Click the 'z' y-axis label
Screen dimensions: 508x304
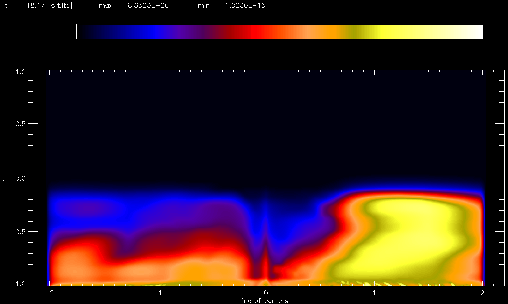point(4,179)
